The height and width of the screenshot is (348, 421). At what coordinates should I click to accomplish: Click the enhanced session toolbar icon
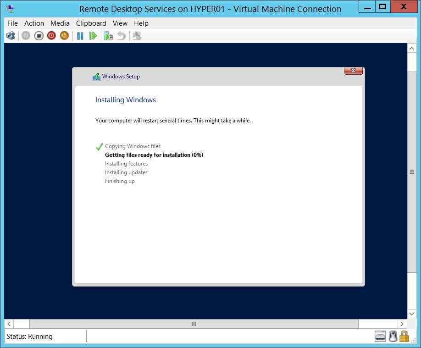[x=137, y=36]
